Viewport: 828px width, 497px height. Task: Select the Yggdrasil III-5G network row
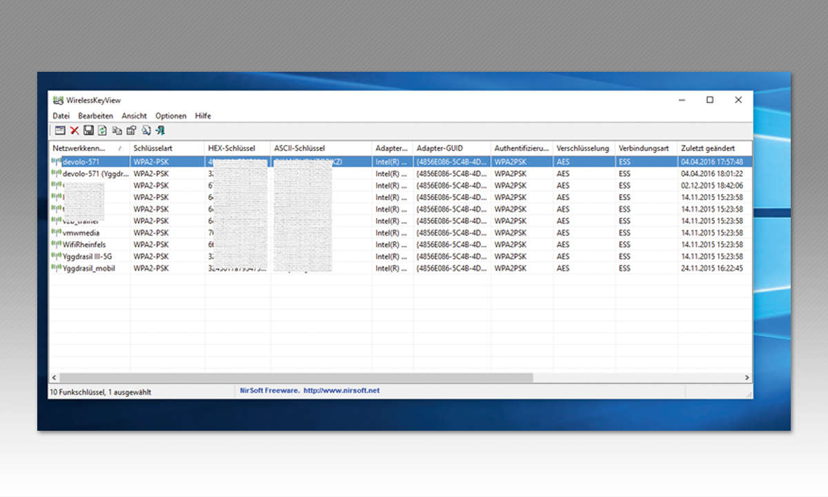(x=400, y=256)
